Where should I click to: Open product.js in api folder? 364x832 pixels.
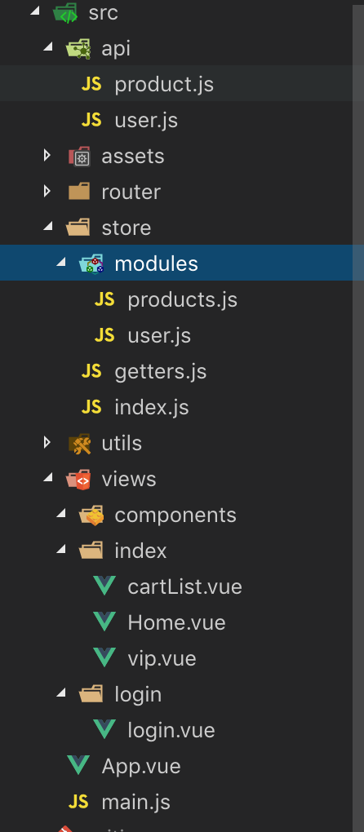point(164,84)
